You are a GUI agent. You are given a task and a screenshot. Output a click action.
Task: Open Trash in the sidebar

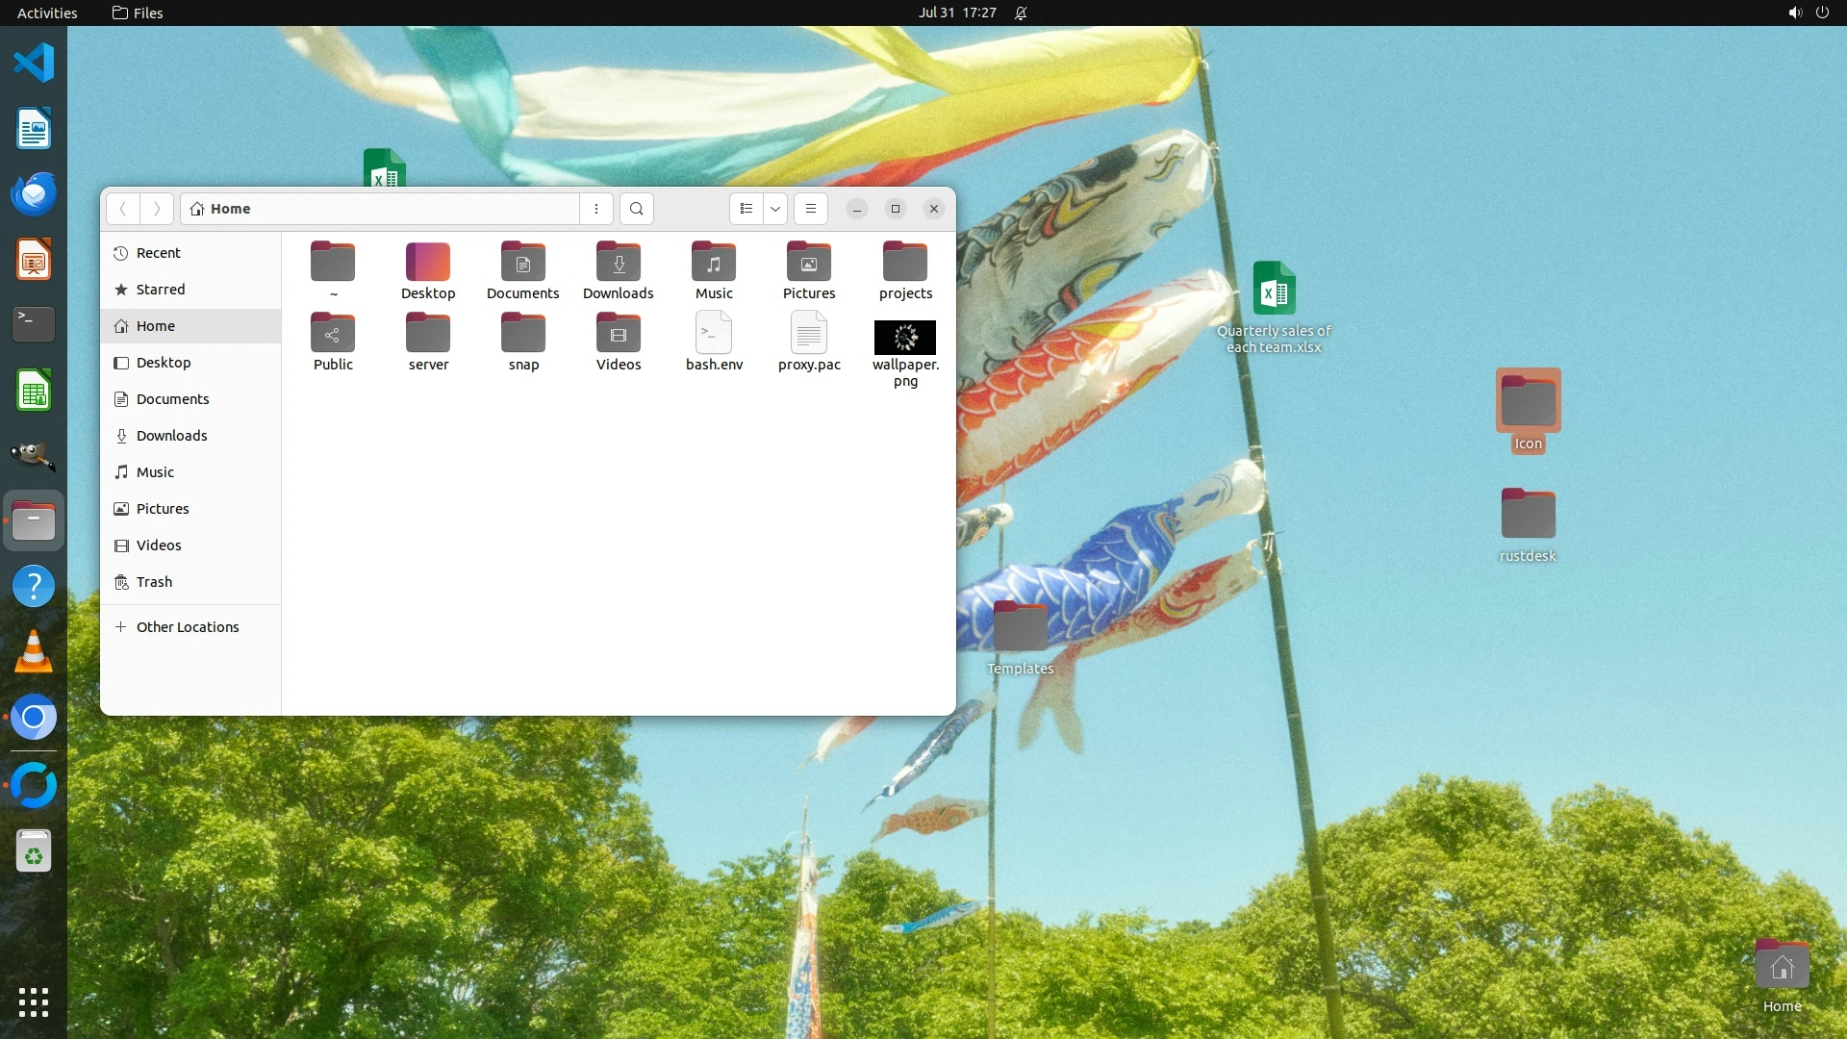point(154,582)
